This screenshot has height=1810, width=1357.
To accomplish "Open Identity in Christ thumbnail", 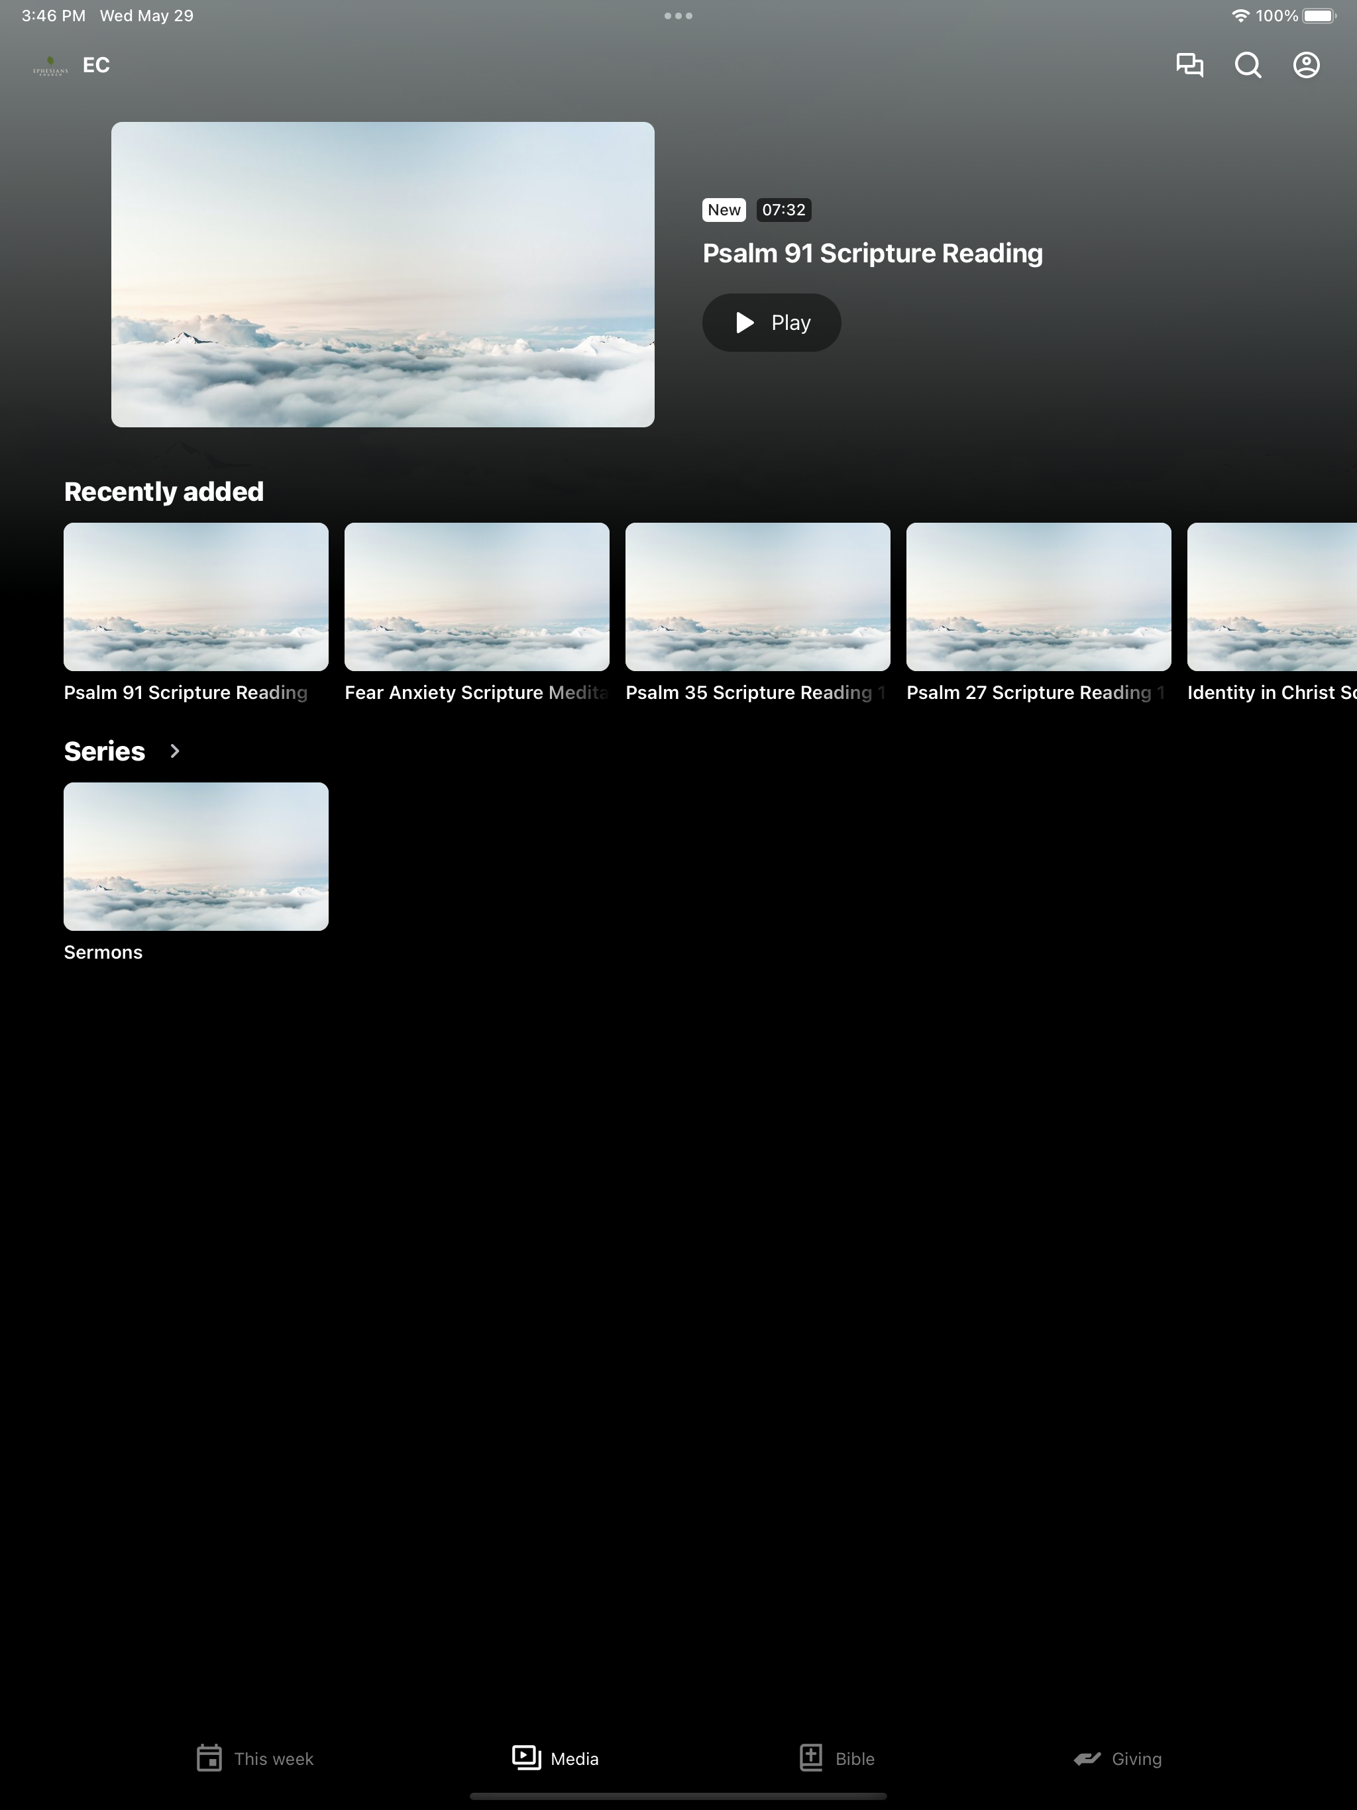I will click(x=1272, y=596).
